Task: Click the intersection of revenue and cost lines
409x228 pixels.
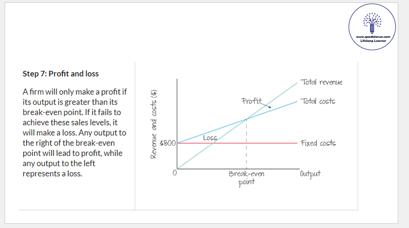Action: tap(246, 119)
